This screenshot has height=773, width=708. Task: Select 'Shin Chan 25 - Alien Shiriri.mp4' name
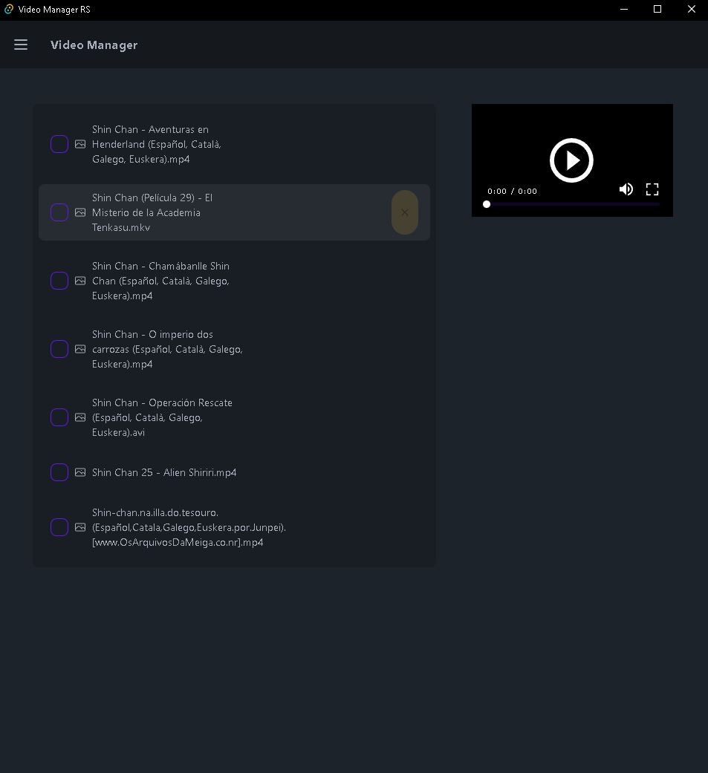tap(164, 472)
